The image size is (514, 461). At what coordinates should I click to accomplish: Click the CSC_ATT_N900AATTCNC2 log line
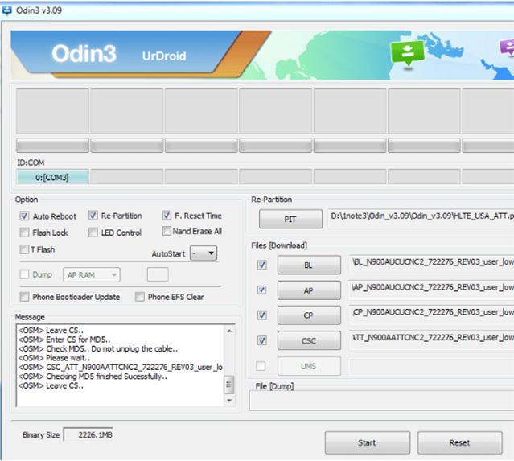coord(121,367)
